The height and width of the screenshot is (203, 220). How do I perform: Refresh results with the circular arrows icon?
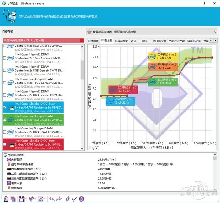pyautogui.click(x=67, y=199)
